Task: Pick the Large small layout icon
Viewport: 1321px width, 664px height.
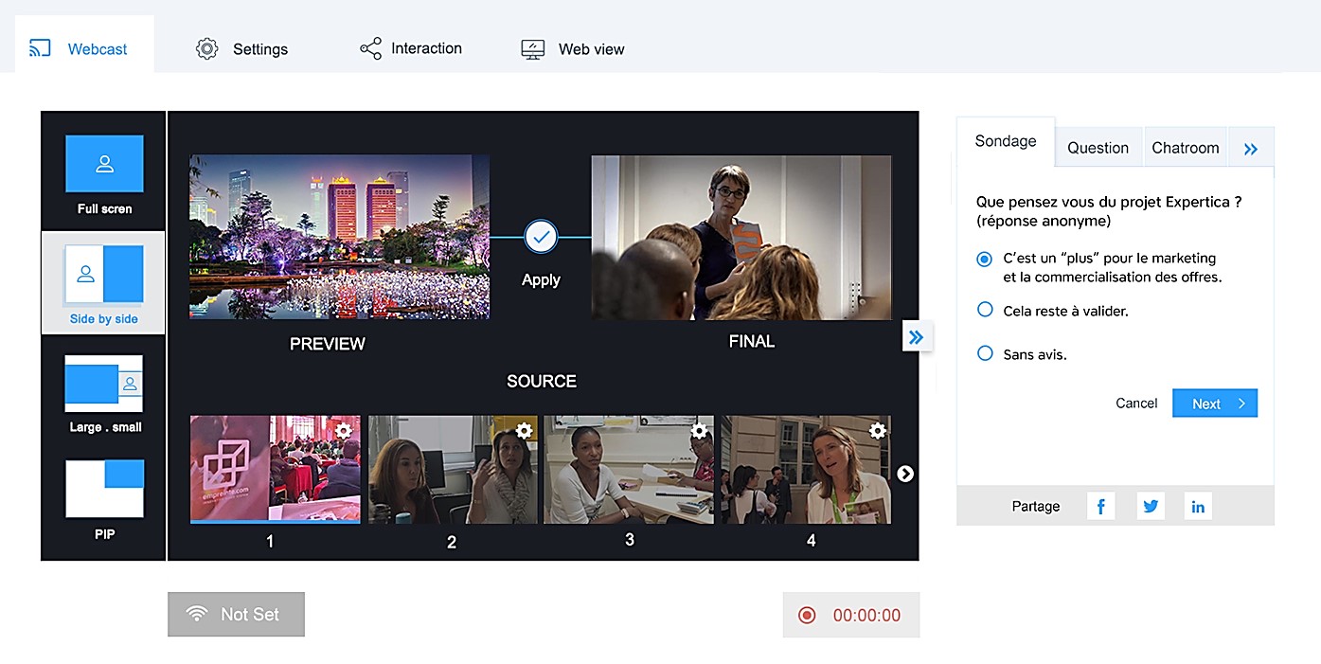Action: pos(104,383)
